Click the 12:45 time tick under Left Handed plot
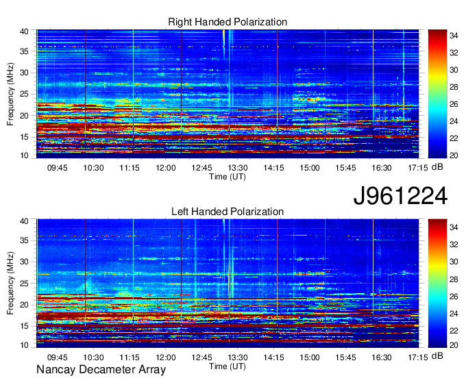Image resolution: width=466 pixels, height=378 pixels. click(201, 357)
